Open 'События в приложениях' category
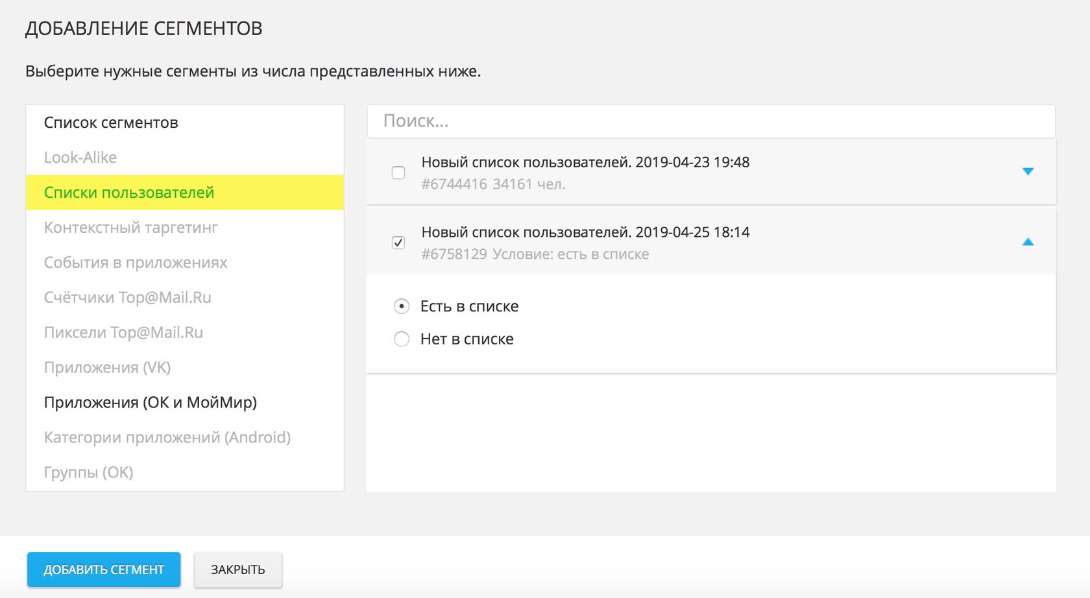Viewport: 1090px width, 598px height. click(136, 263)
